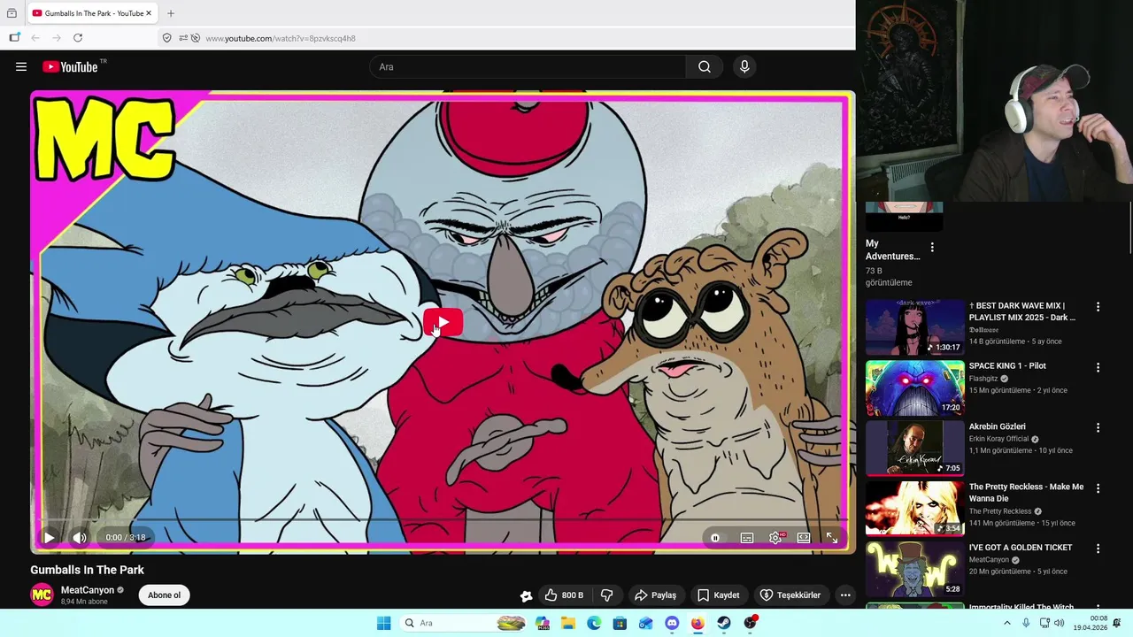This screenshot has width=1133, height=637.
Task: Open the MeatCanyon channel avatar
Action: [42, 595]
